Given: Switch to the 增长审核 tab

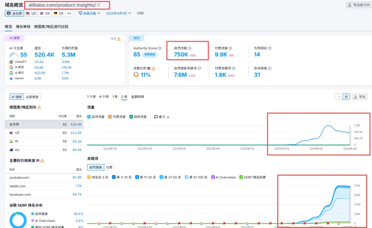Looking at the screenshot, I should coord(23,27).
